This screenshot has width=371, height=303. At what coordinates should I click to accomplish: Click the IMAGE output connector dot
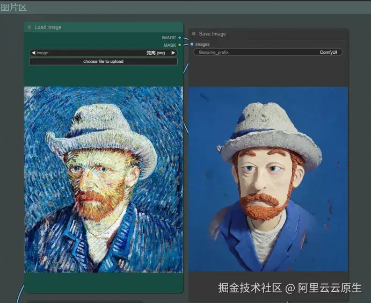179,38
